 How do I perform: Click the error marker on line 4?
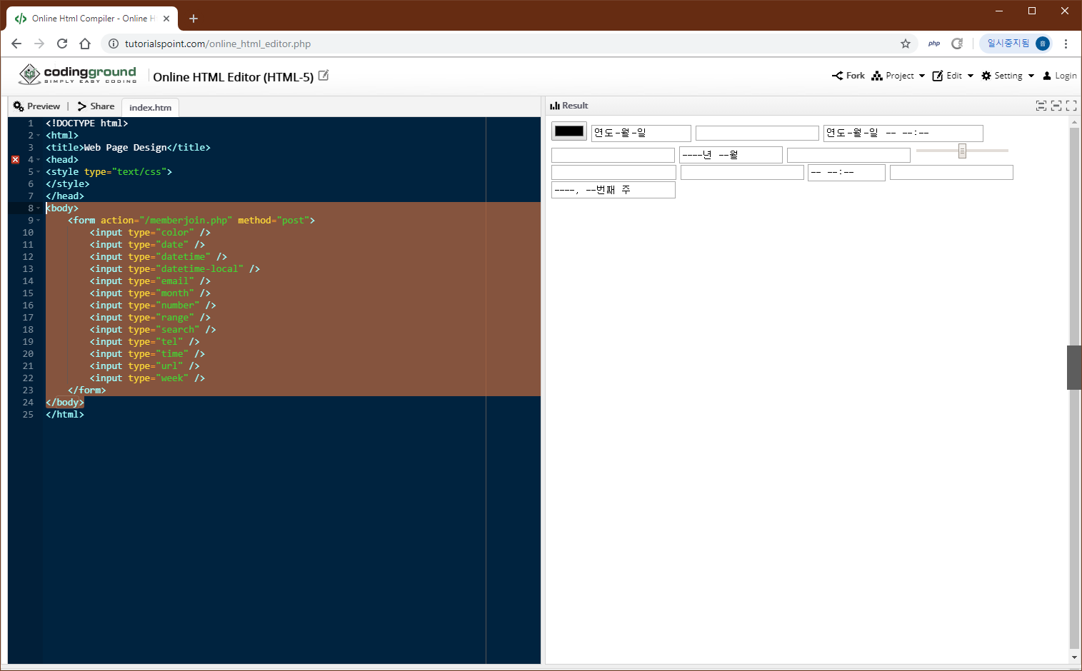coord(15,159)
